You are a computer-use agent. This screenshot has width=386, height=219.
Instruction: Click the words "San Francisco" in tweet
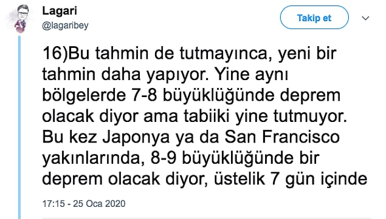tap(282, 137)
